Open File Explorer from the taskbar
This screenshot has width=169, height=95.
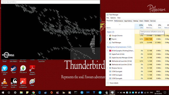tap(21, 93)
